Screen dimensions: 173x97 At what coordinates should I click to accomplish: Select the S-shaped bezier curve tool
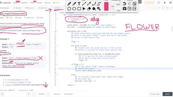(99, 4)
